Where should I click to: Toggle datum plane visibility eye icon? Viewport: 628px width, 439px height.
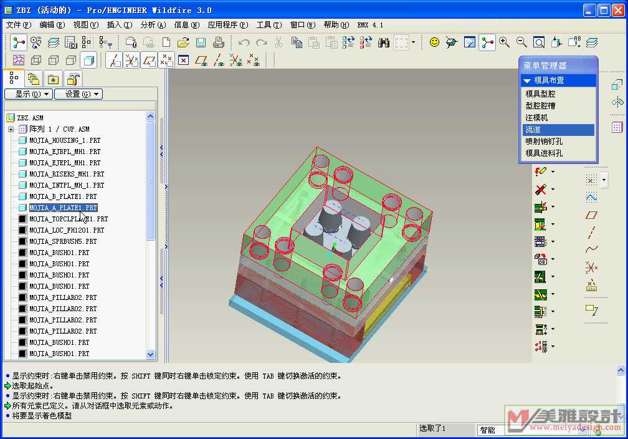201,60
